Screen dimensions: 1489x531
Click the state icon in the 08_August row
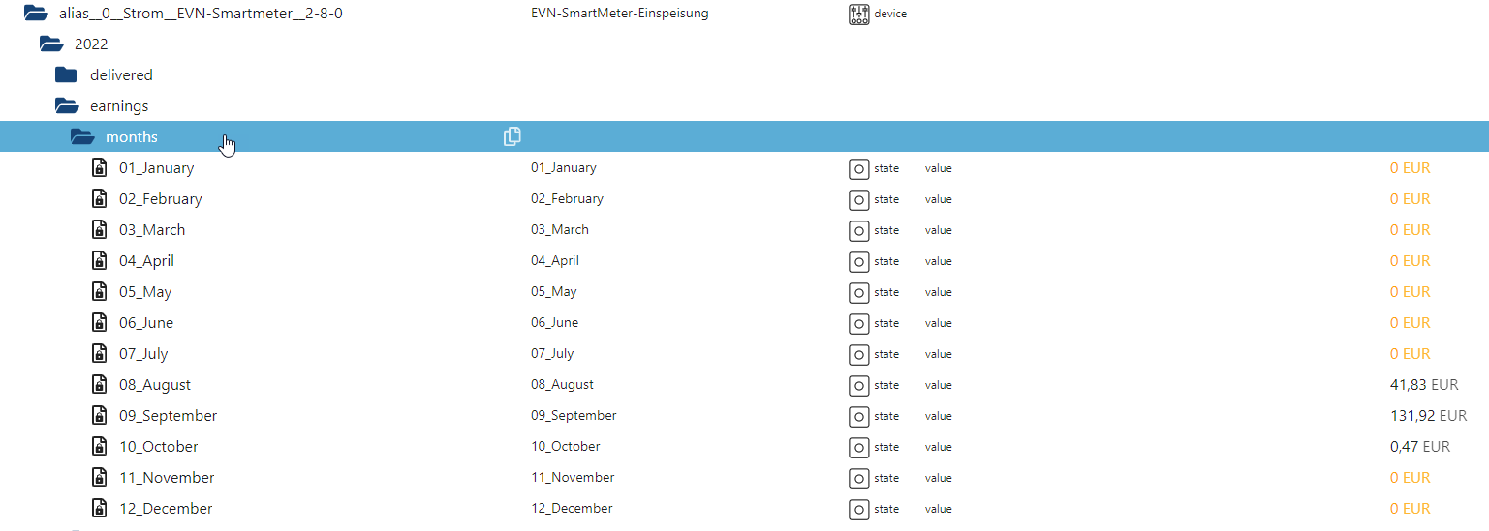pyautogui.click(x=858, y=385)
